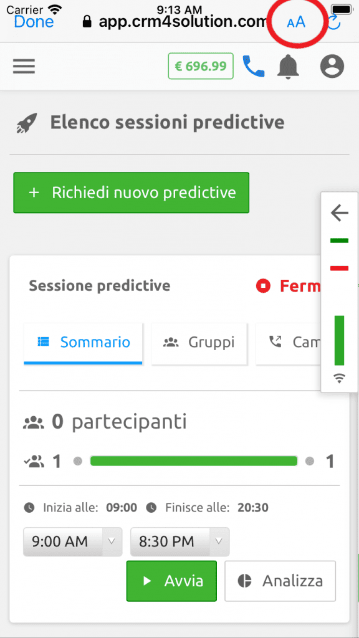Tap the blue phone call icon

[254, 66]
